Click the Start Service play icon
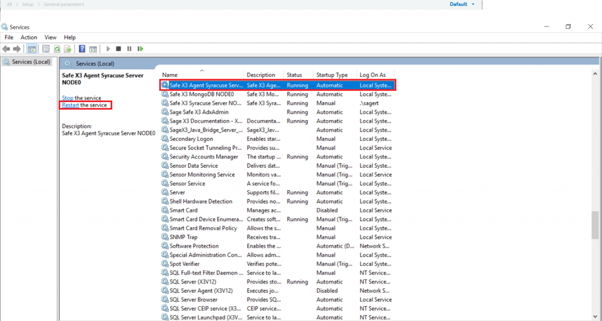 (x=108, y=49)
